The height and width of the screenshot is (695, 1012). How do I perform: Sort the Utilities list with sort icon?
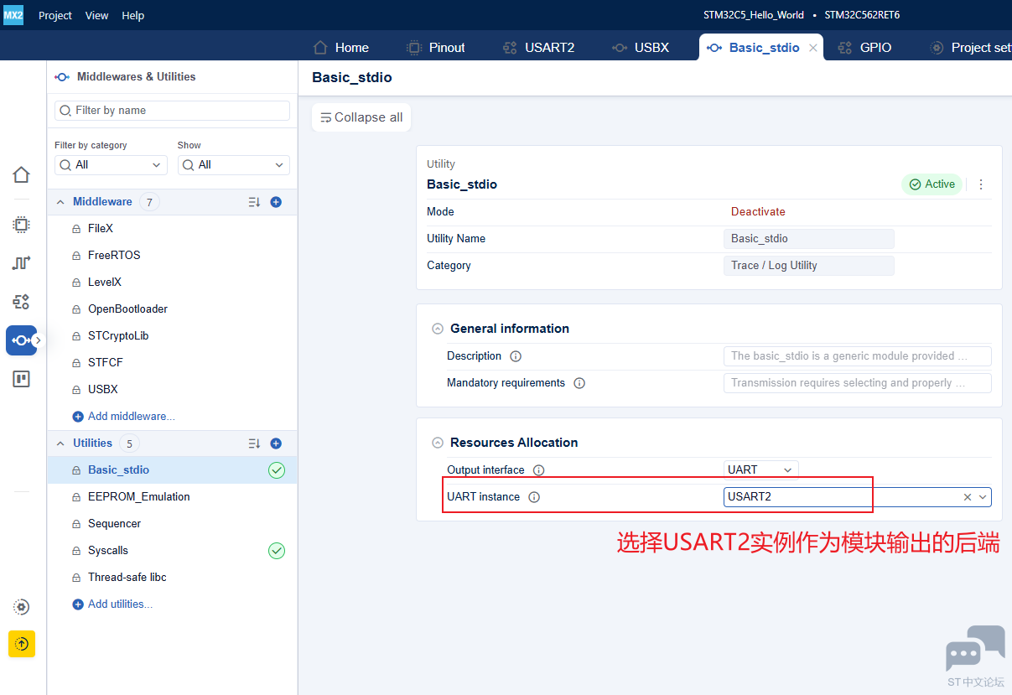coord(255,443)
